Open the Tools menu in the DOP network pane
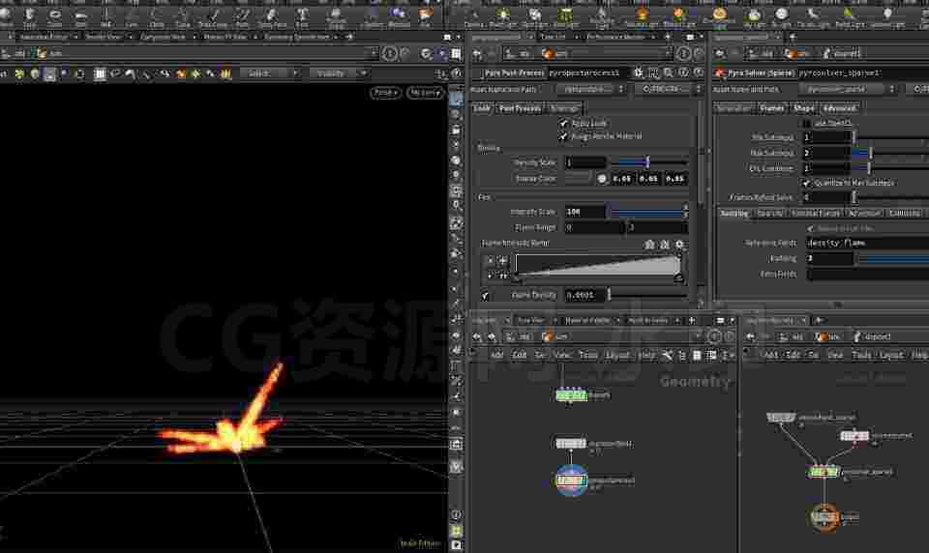This screenshot has width=929, height=553. pos(861,355)
